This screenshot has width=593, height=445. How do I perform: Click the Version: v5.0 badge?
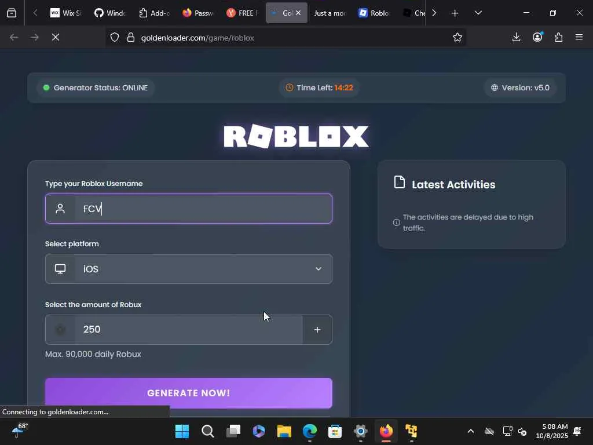point(521,88)
